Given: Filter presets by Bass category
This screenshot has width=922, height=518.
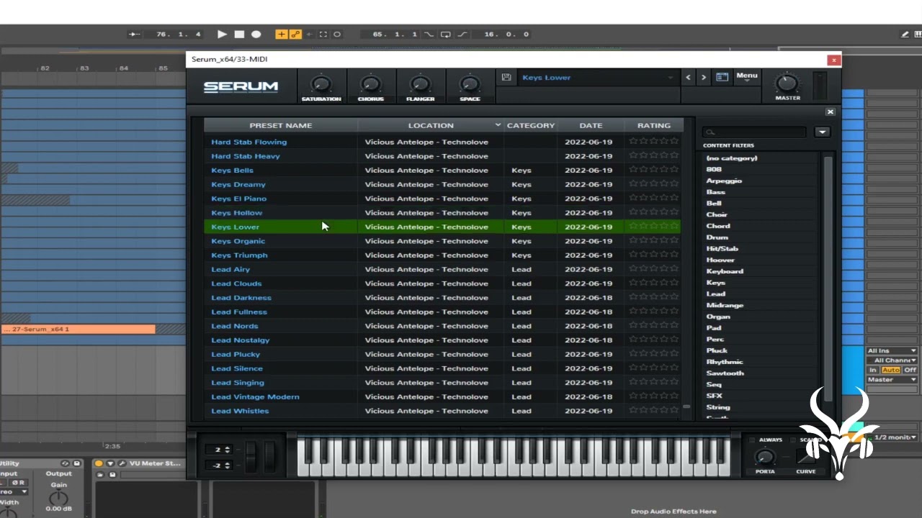Looking at the screenshot, I should coord(716,192).
